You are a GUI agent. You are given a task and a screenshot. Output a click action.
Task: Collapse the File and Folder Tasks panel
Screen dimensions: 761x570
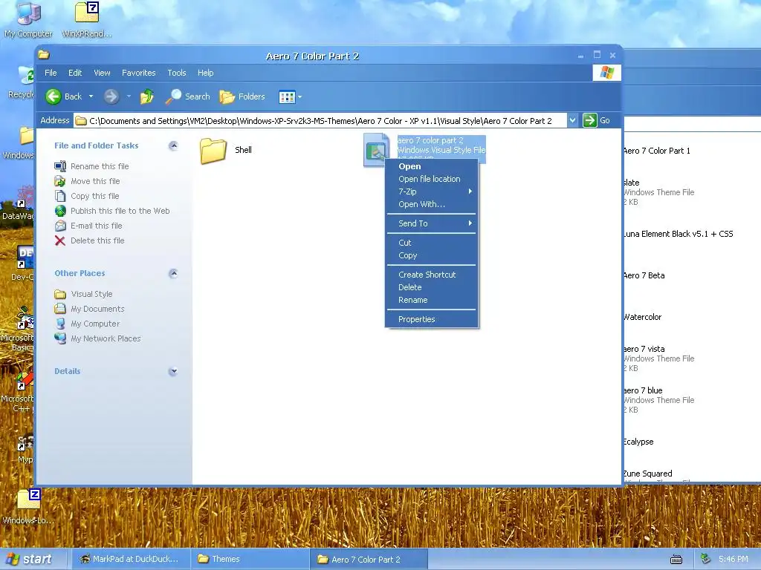pyautogui.click(x=172, y=145)
